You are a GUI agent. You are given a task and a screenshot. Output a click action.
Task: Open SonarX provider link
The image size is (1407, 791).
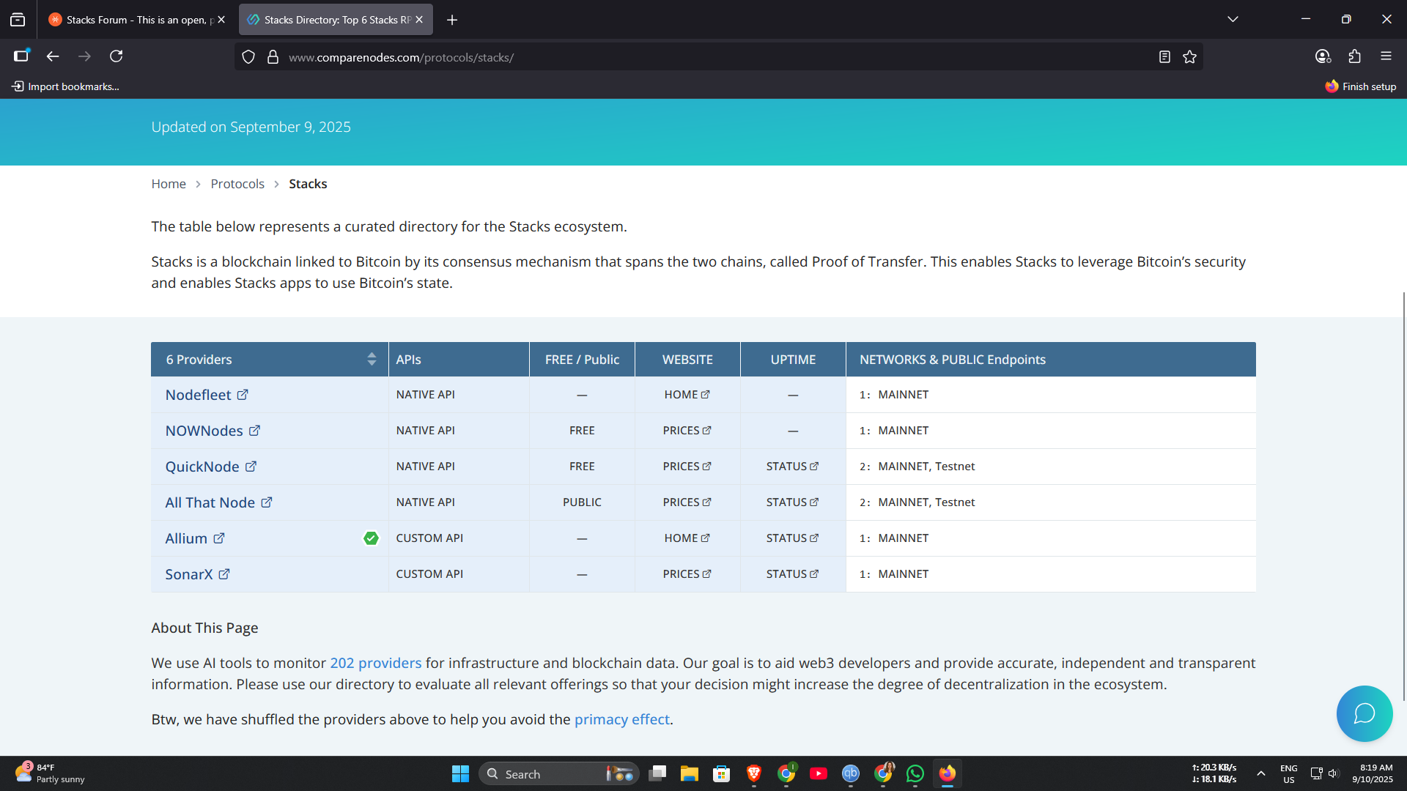pyautogui.click(x=197, y=574)
